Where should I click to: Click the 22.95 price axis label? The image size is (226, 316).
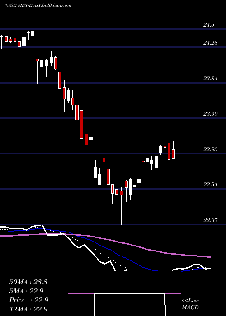click(x=210, y=149)
